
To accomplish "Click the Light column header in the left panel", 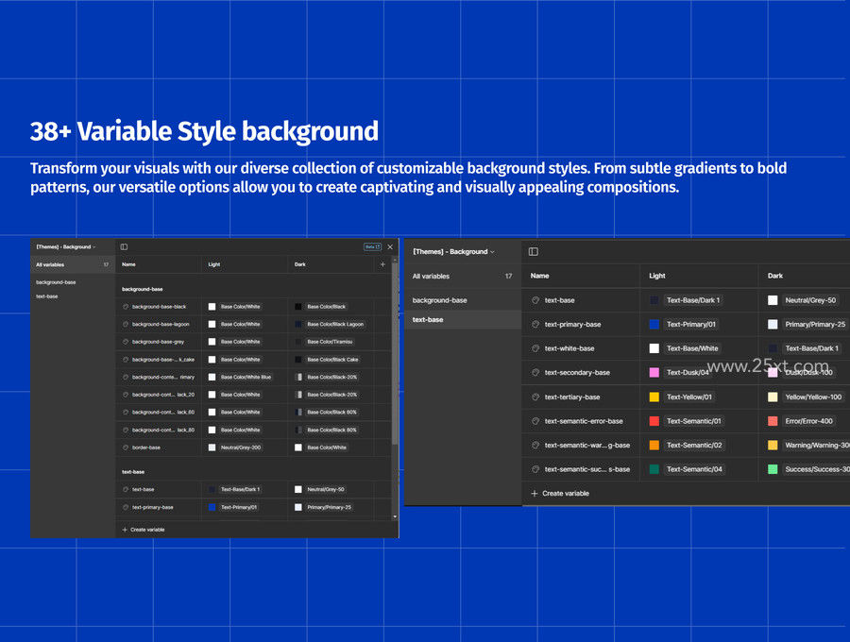I will pos(214,264).
